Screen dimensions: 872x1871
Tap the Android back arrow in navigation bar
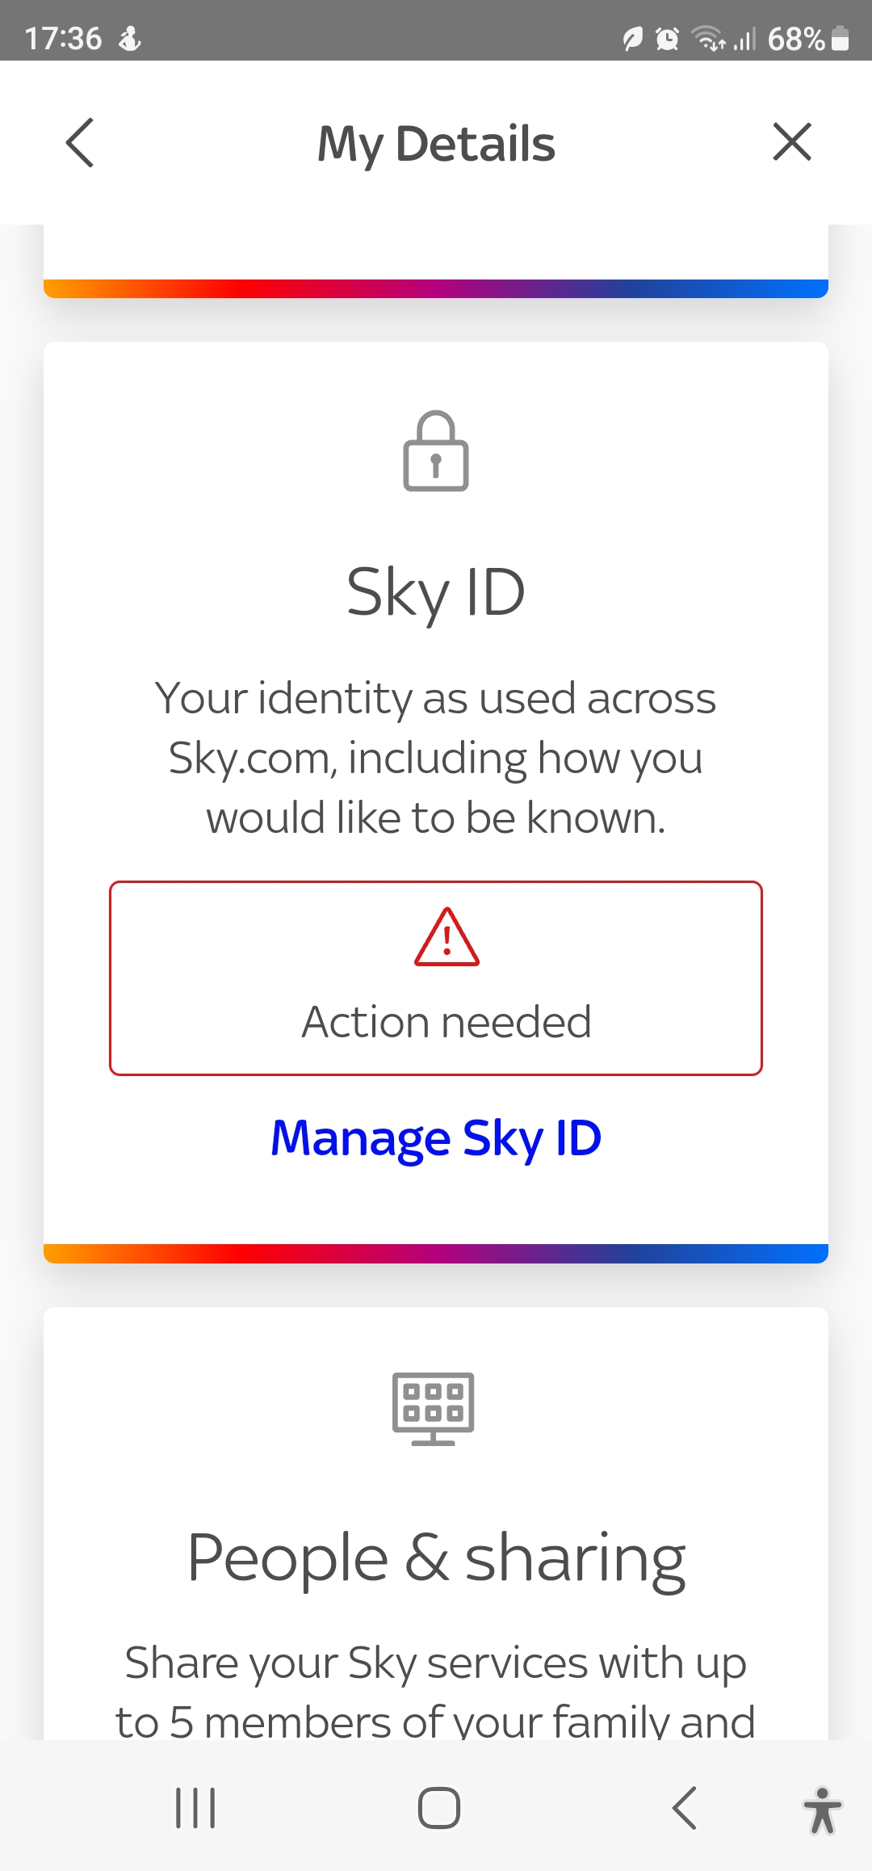(x=685, y=1807)
